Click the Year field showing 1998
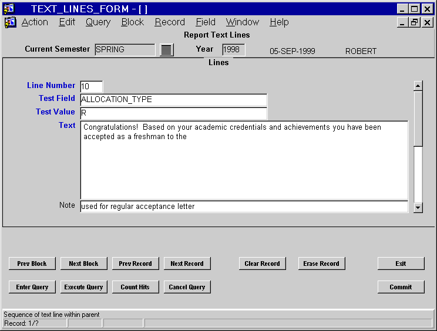This screenshot has height=331, width=437. 234,50
